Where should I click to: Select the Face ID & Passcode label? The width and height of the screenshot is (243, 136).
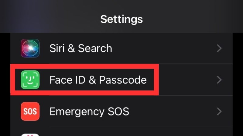(98, 80)
